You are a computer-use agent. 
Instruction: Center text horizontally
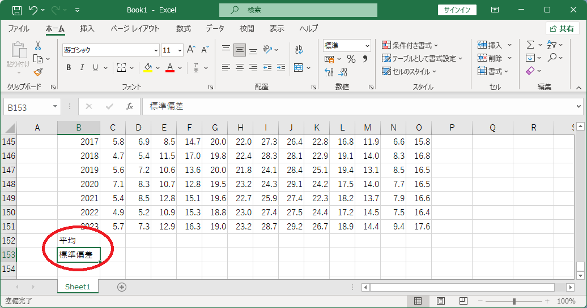tap(240, 68)
